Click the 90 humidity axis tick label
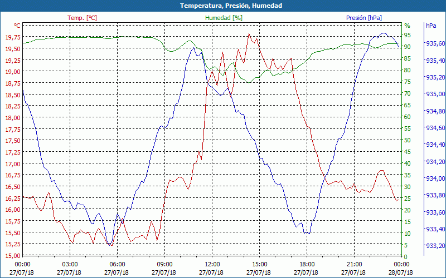 click(408, 47)
